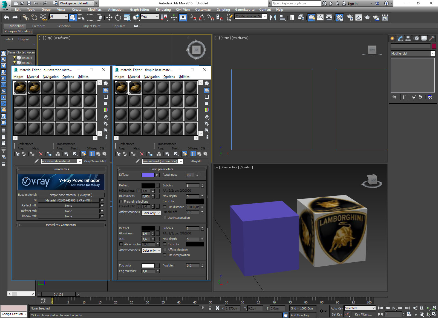Click the Undo arrow in main toolbar
The width and height of the screenshot is (438, 318).
(x=7, y=18)
